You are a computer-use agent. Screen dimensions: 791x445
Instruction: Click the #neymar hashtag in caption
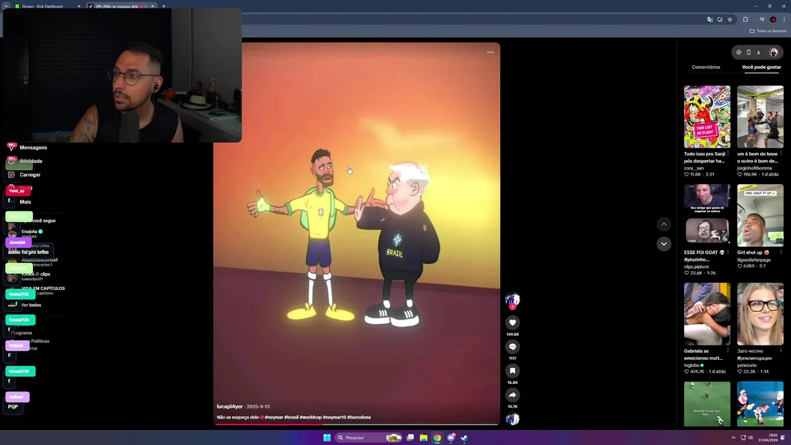(274, 417)
